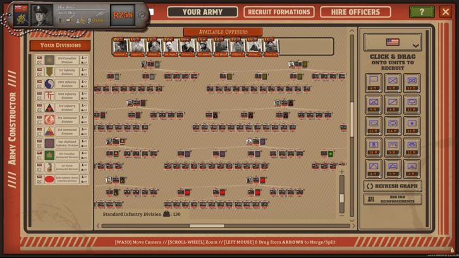The image size is (459, 258).
Task: Toggle checkbox for 4th Canadian Armoured Division
Action: pyautogui.click(x=40, y=158)
